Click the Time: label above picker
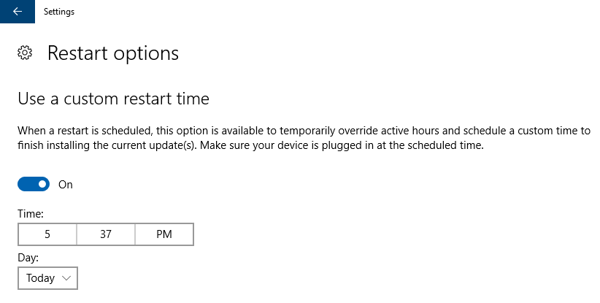Image resolution: width=600 pixels, height=303 pixels. (x=31, y=214)
